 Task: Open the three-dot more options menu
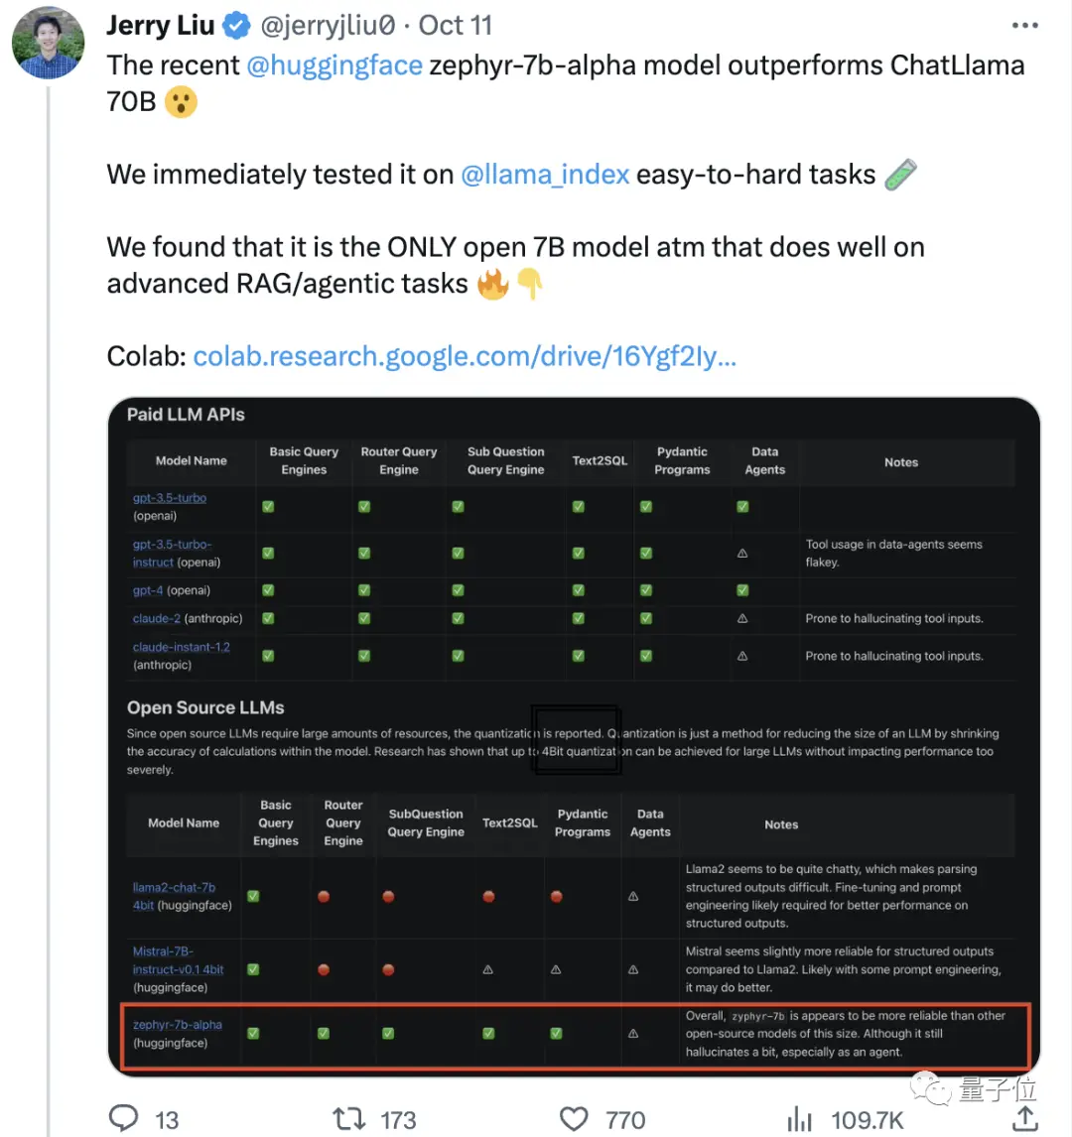pyautogui.click(x=1025, y=26)
